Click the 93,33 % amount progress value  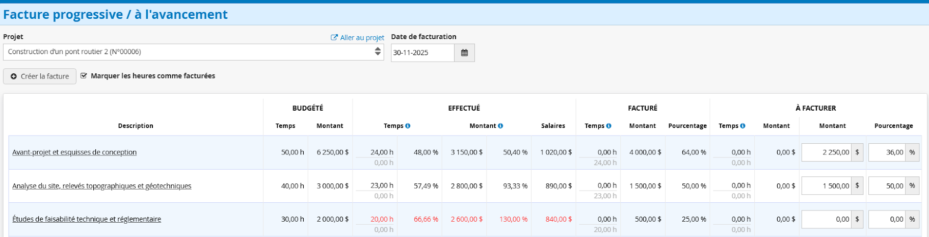click(515, 186)
